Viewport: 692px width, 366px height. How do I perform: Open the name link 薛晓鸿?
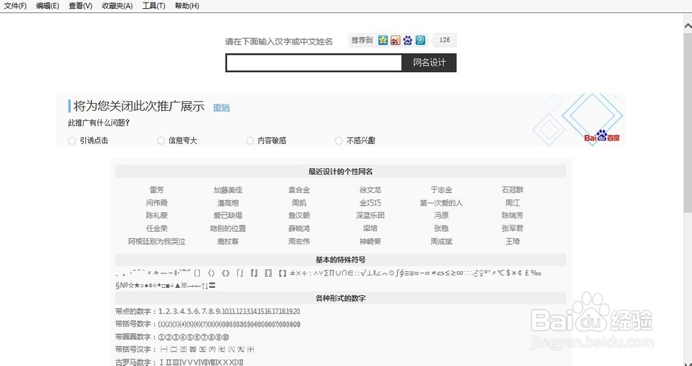299,229
